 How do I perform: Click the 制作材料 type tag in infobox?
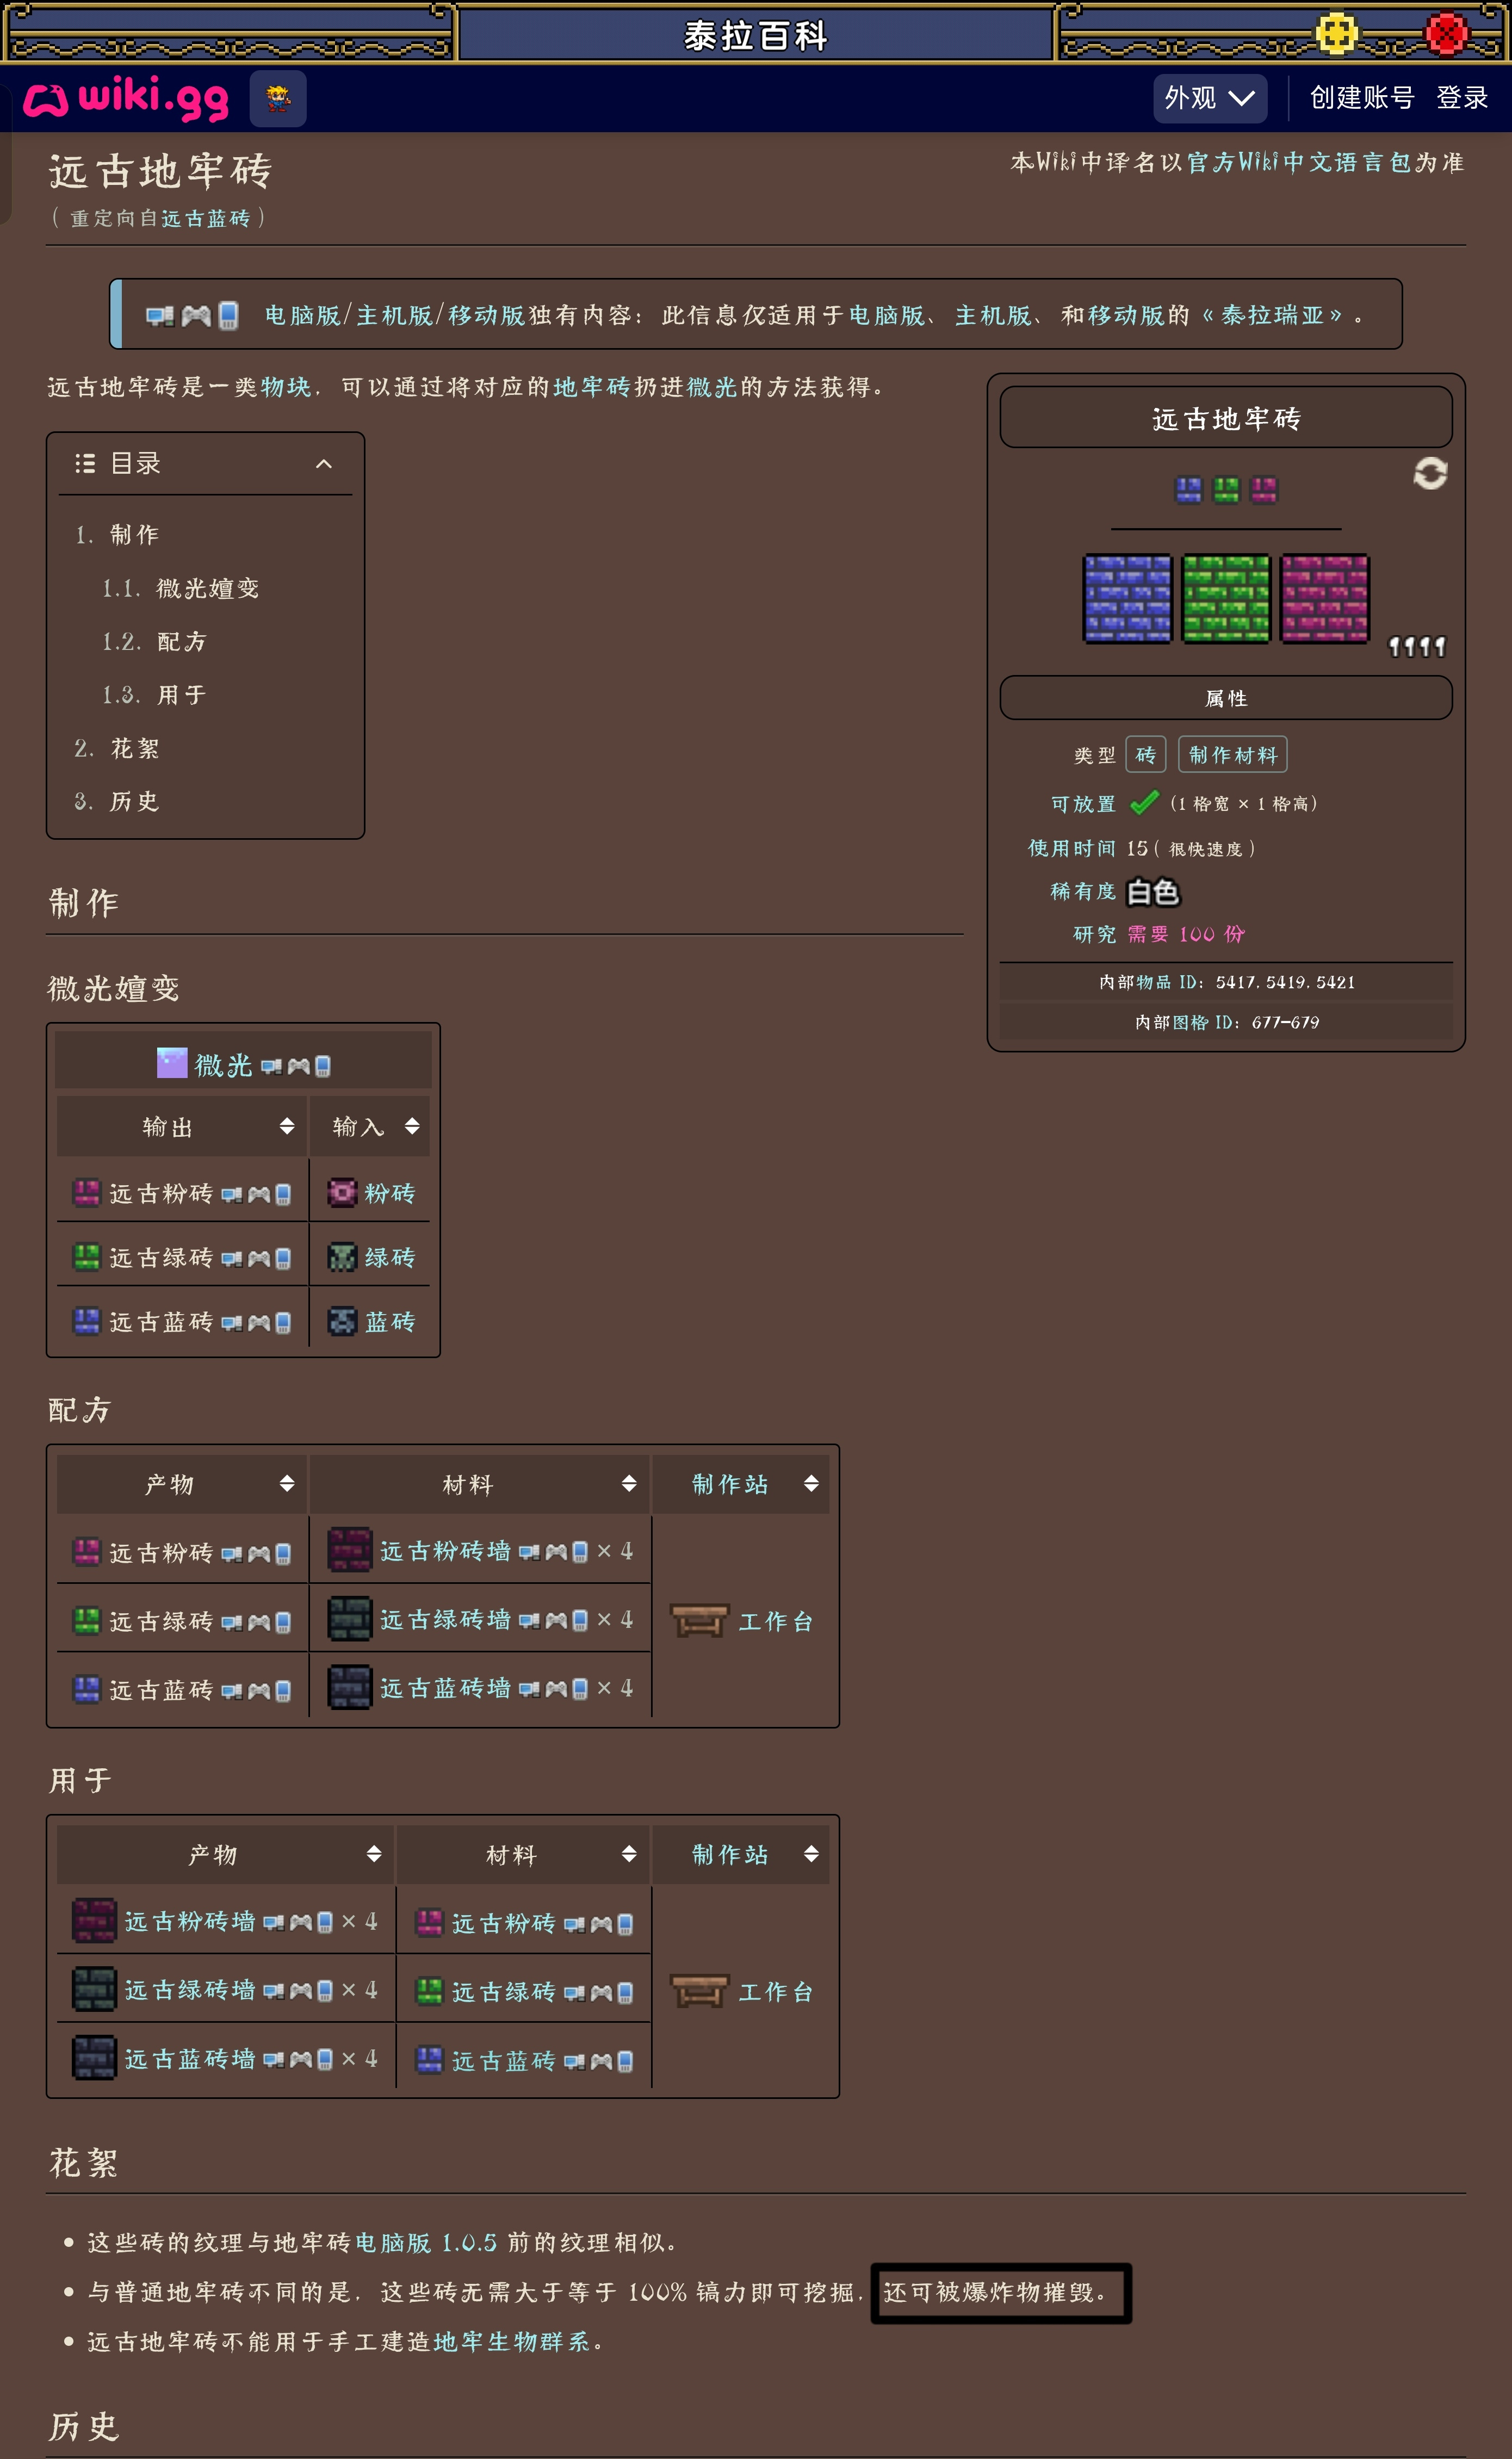[1233, 755]
